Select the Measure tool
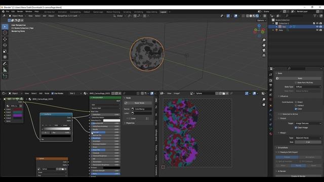Screen dimensions: 324x182 [x=5, y=70]
